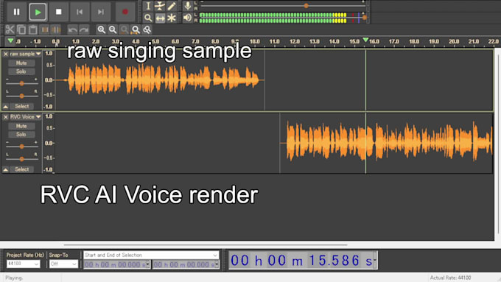Open the RVC Voice track menu
The height and width of the screenshot is (282, 501).
pos(25,117)
